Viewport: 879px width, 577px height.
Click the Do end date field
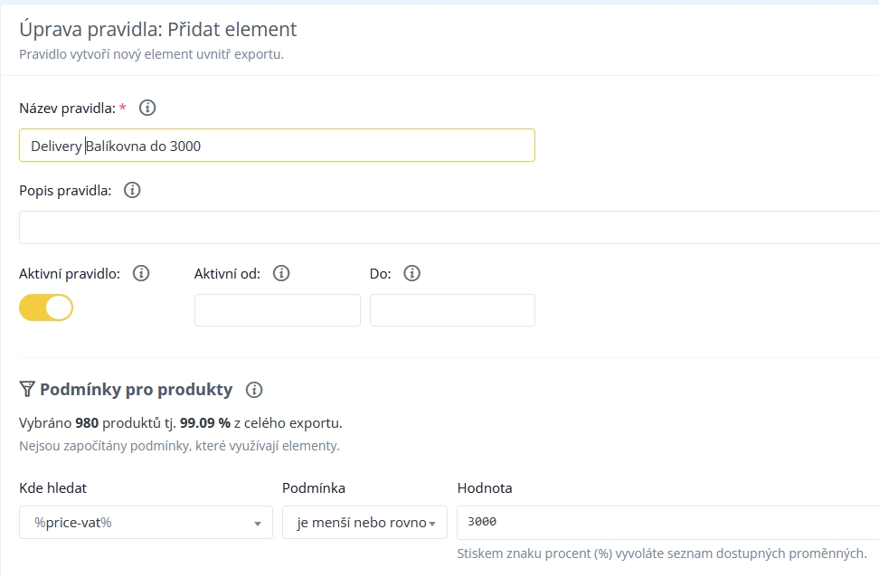coord(452,310)
